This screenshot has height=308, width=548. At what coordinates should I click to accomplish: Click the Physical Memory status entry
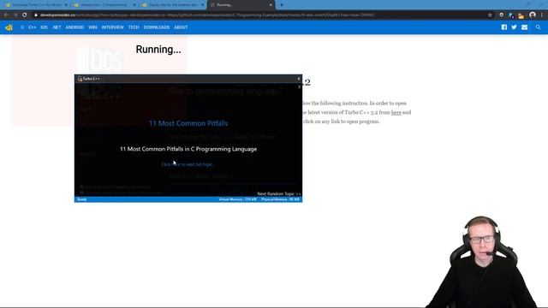point(280,199)
